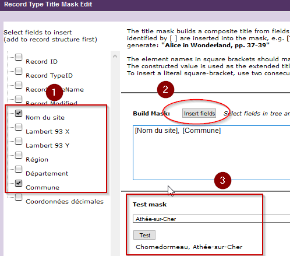Click the Test button
Viewport: 290px width, 256px height.
pos(144,235)
